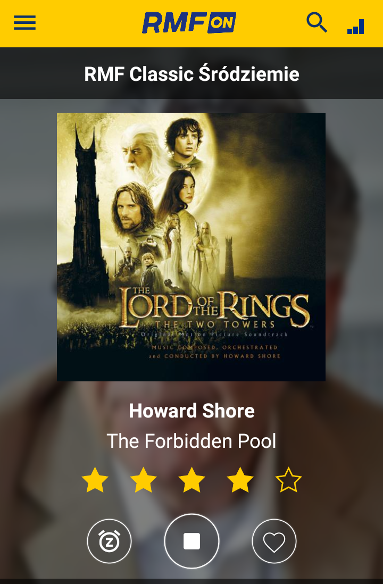The height and width of the screenshot is (584, 383).
Task: Open the search magnifier icon
Action: click(x=317, y=22)
